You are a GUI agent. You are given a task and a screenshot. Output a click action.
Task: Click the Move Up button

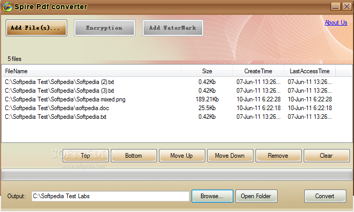(182, 156)
